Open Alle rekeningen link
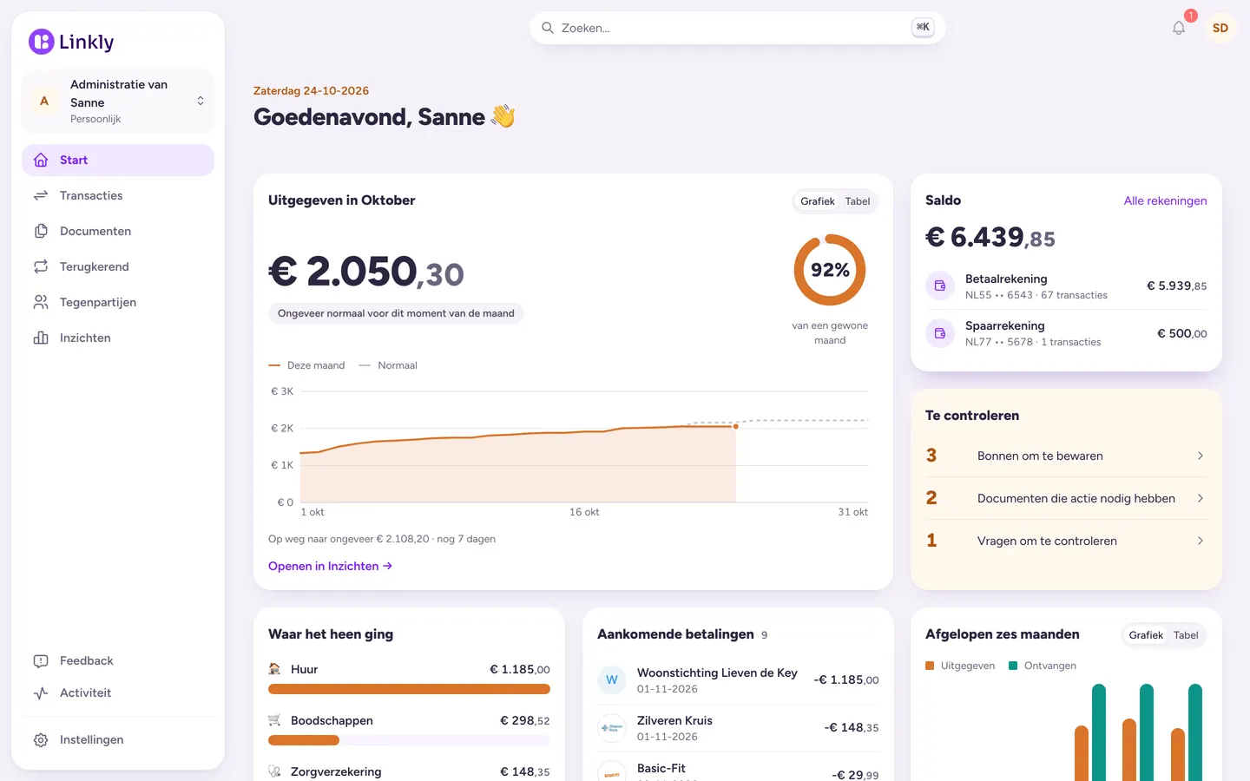This screenshot has height=781, width=1250. tap(1165, 200)
